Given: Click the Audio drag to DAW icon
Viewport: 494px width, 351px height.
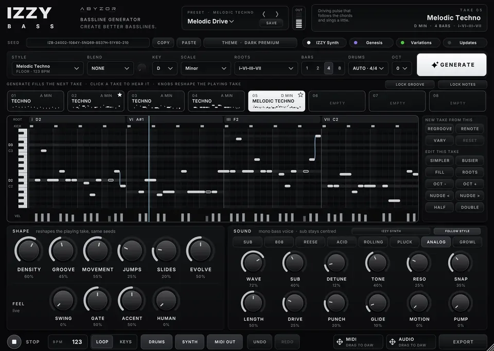Looking at the screenshot, I should (392, 342).
